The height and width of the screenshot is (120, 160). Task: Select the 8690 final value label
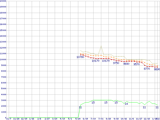point(157,69)
